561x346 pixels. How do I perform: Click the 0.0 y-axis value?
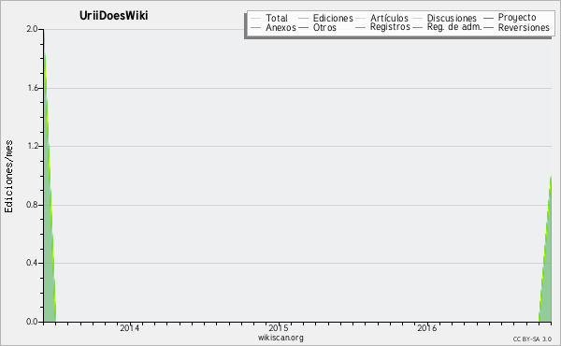pos(32,322)
